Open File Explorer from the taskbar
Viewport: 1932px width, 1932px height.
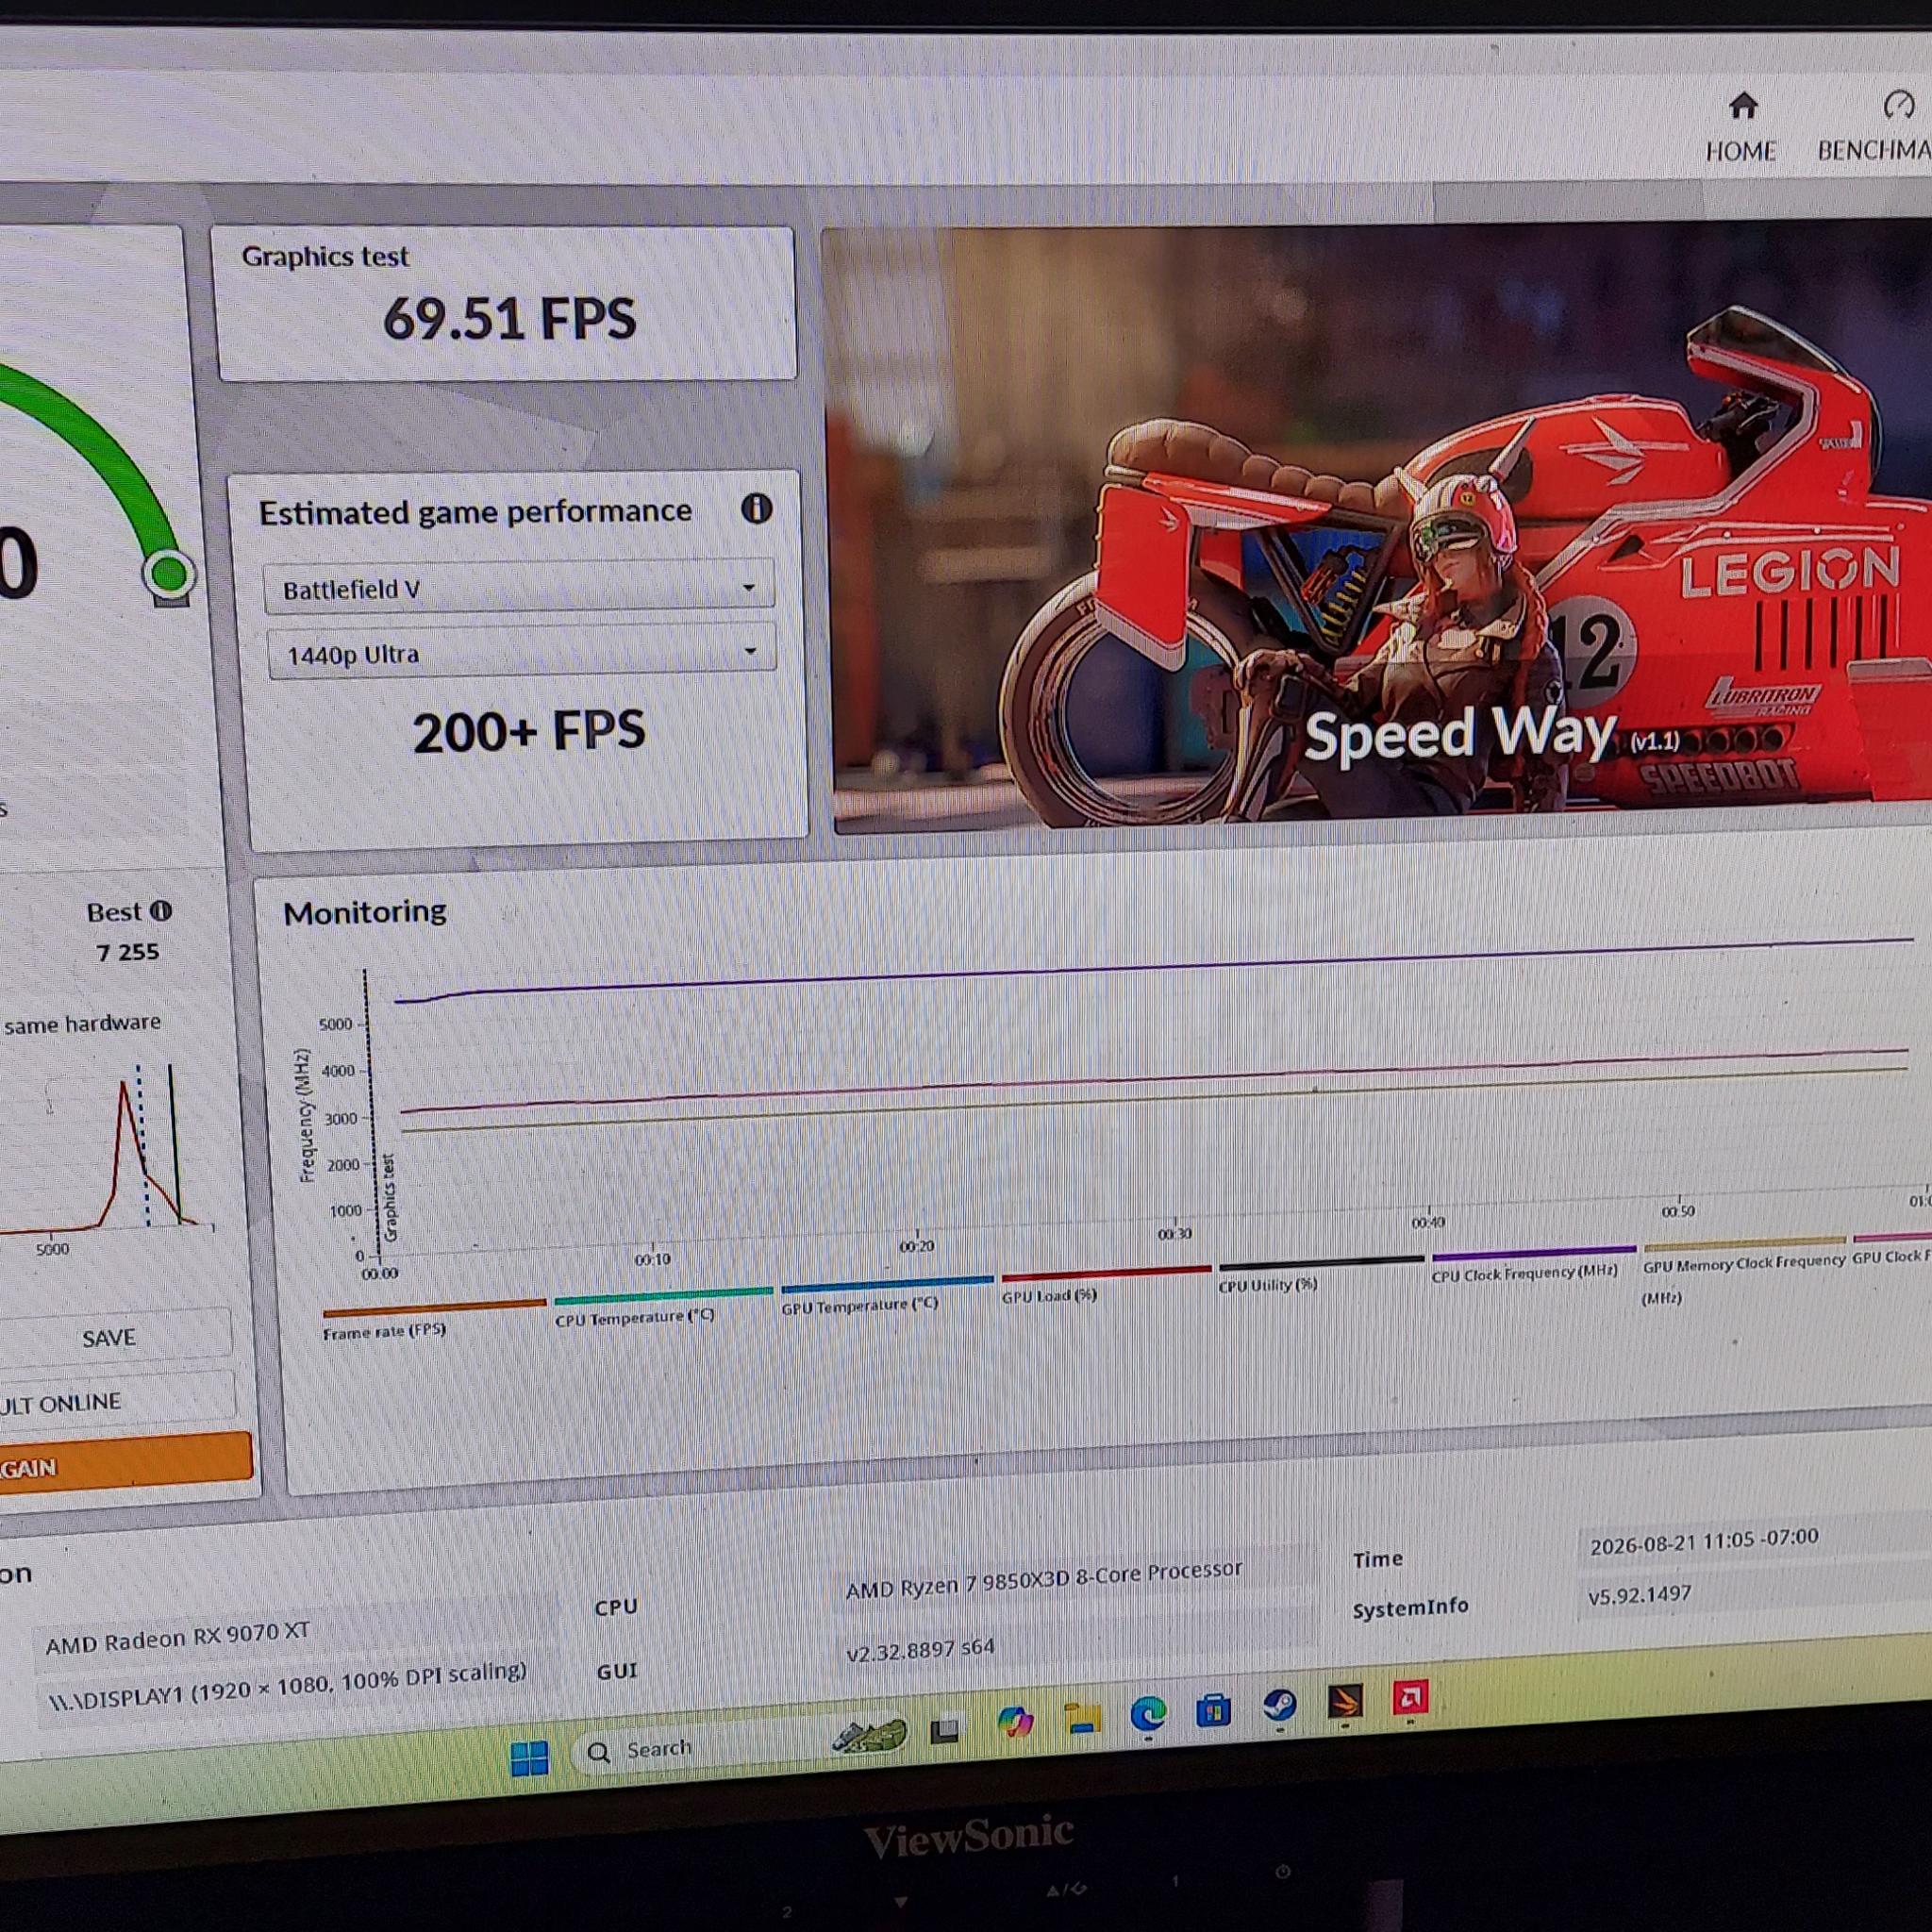tap(1082, 1718)
